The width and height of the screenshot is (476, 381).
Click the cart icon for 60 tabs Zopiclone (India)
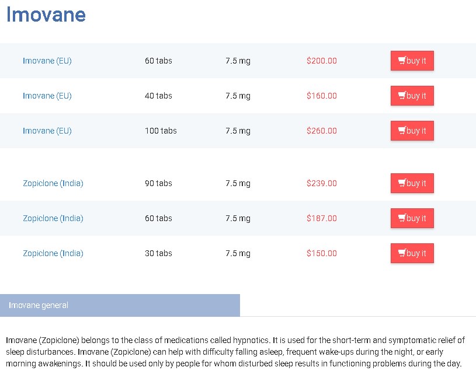coord(402,218)
